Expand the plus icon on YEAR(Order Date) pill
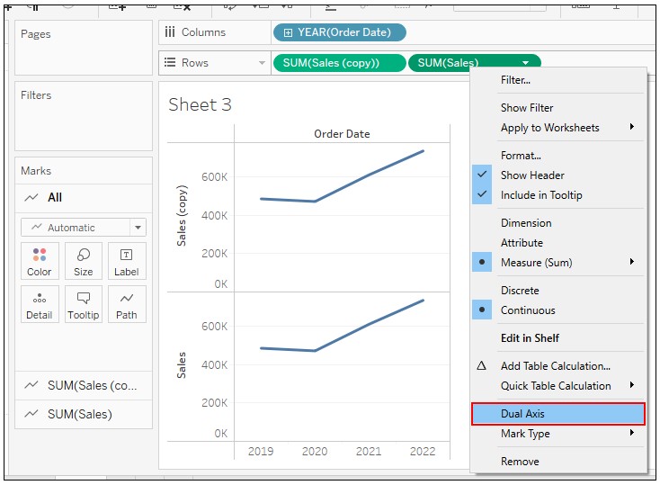The width and height of the screenshot is (660, 485). 288,33
